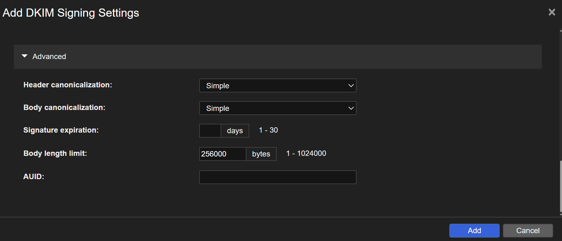Click the scroll up arrow

pos(561,31)
